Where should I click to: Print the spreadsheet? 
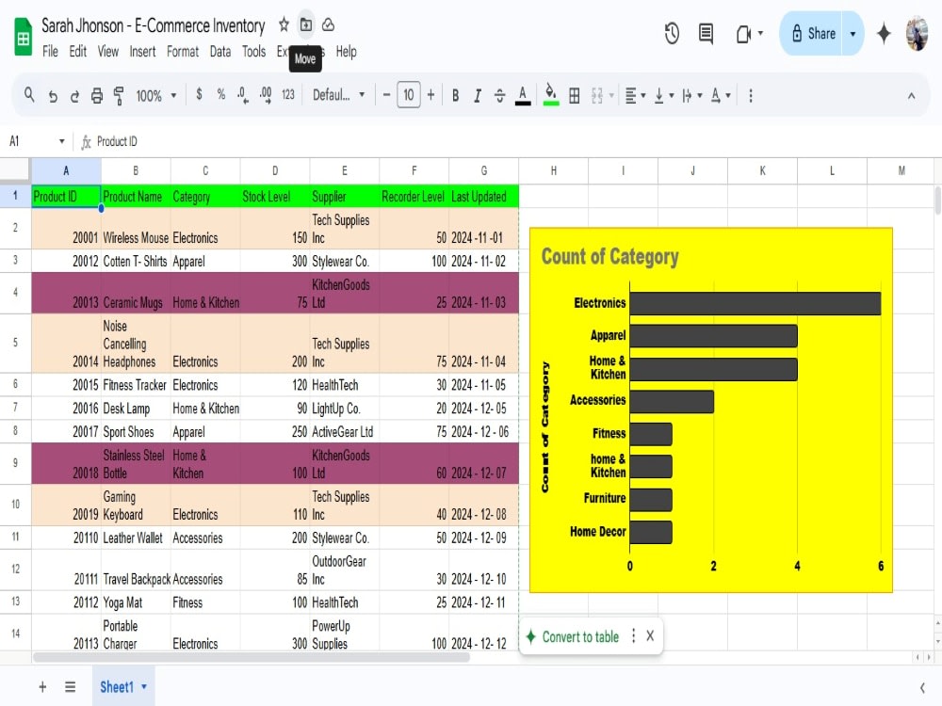pos(97,95)
